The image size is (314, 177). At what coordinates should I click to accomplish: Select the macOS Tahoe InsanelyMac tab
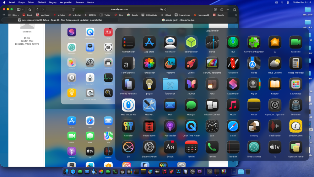pyautogui.click(x=60, y=20)
